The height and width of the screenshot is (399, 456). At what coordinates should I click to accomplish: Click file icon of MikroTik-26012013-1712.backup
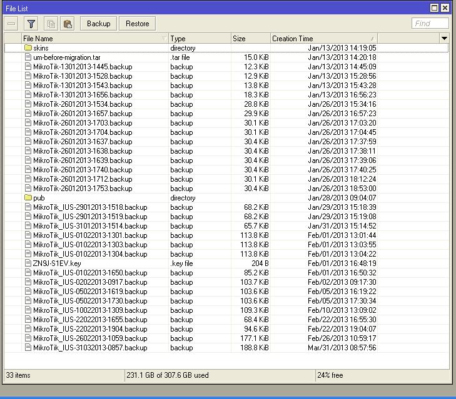point(28,179)
